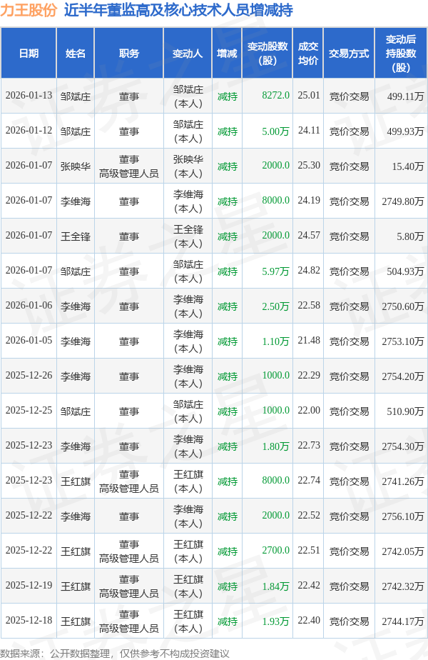The image size is (428, 660).
Task: Click the 2744.17万 holdings cell
Action: [403, 621]
